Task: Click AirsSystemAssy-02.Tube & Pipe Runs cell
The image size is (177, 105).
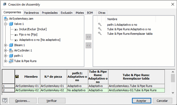Action: tap(136, 90)
